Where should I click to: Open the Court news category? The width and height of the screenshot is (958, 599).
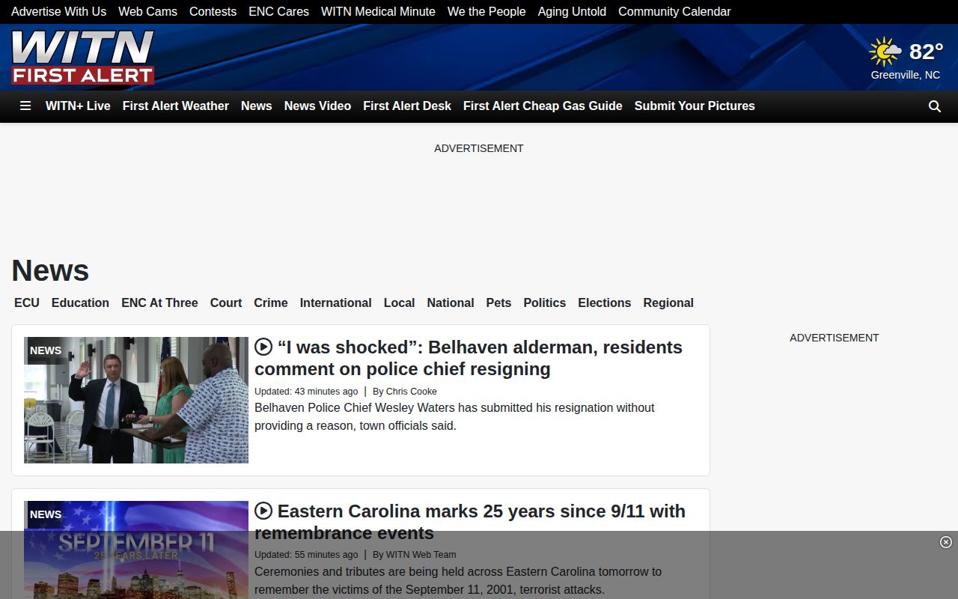click(x=226, y=303)
